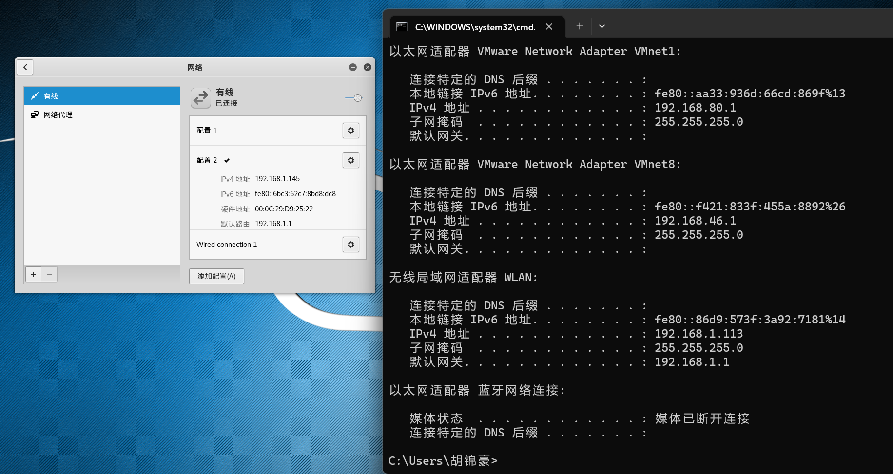893x474 pixels.
Task: Open settings gear for Wired connection 1
Action: pyautogui.click(x=350, y=245)
